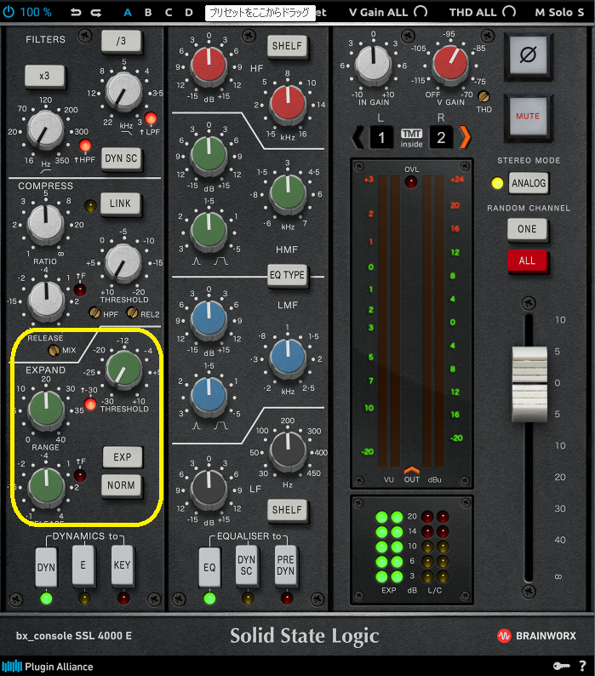The width and height of the screenshot is (595, 676).
Task: Click random channel ONE button
Action: click(x=527, y=229)
